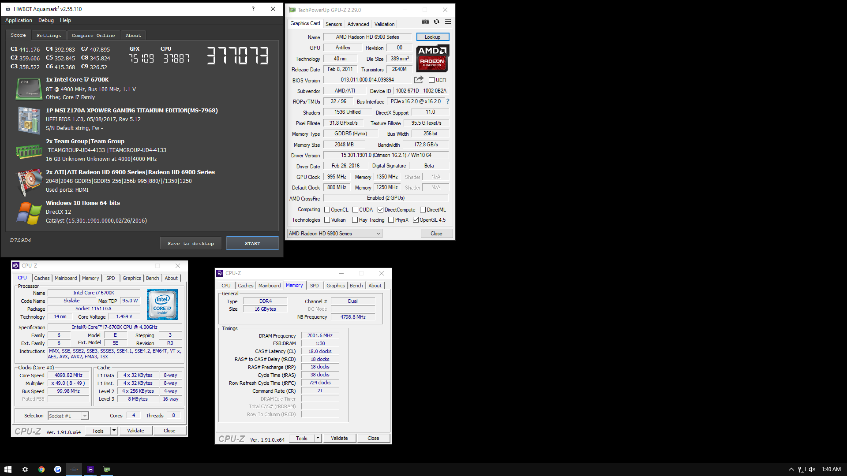Viewport: 847px width, 476px height.
Task: Switch to Compare Online tab in Aquamark
Action: click(93, 35)
